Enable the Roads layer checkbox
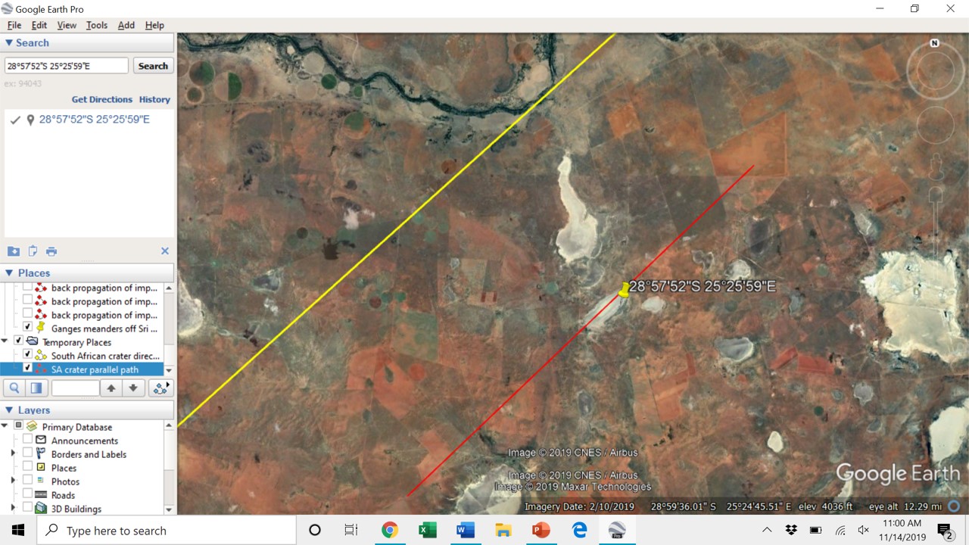This screenshot has width=969, height=545. tap(28, 495)
